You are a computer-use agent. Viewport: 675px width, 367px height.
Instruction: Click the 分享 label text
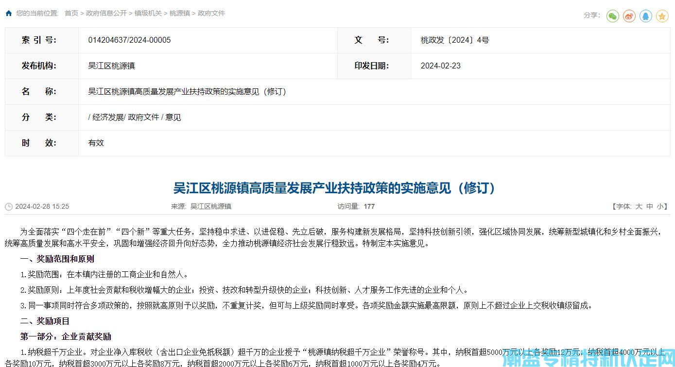tap(592, 16)
